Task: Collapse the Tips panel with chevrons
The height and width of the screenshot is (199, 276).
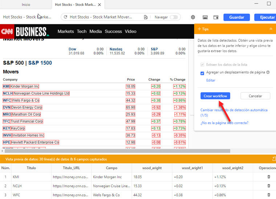Action: pos(271,29)
